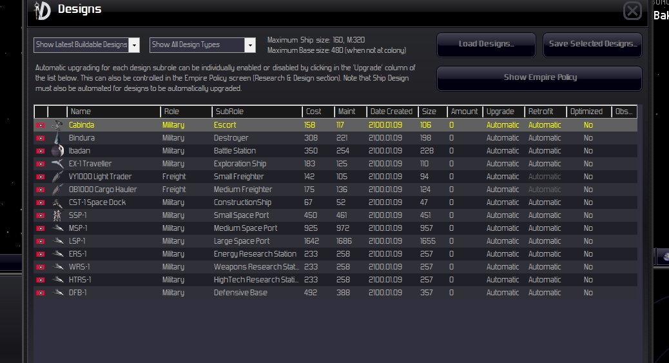Click the LSP-1 space port icon
669x363 pixels.
point(57,241)
